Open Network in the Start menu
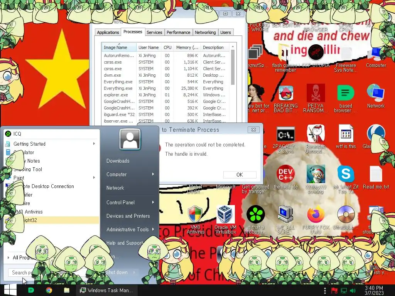This screenshot has width=395, height=296. 115,188
